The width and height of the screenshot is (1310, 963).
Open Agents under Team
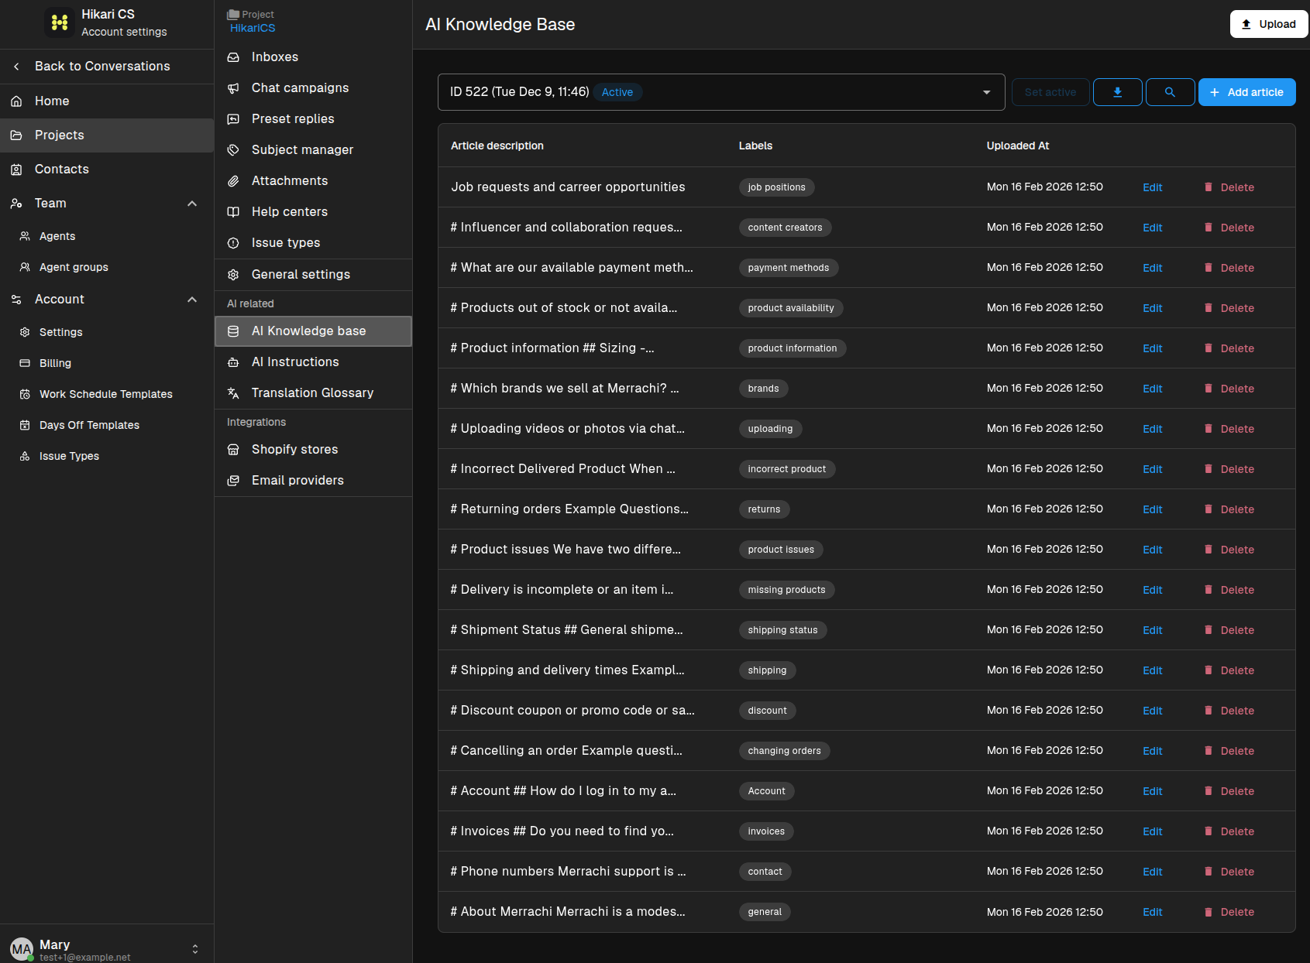tap(107, 236)
